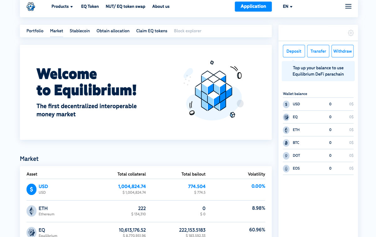Image resolution: width=376 pixels, height=237 pixels.
Task: Open the EQ asset row name
Action: 42,230
